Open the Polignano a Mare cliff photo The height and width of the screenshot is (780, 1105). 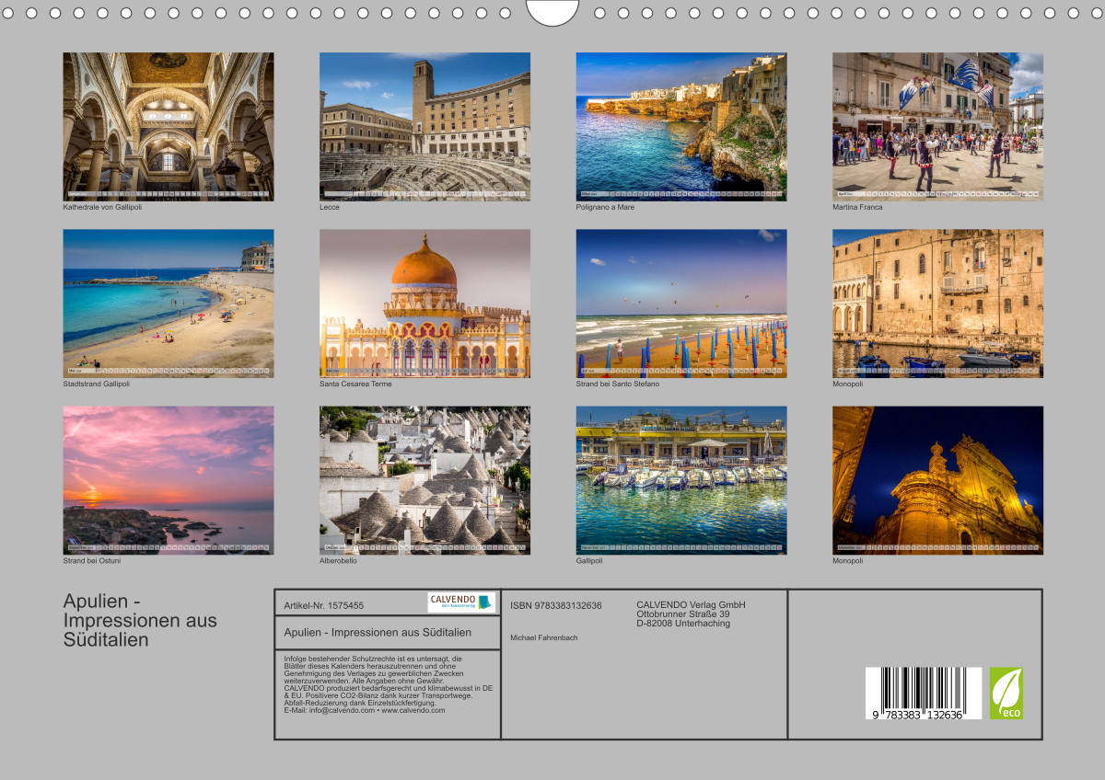[x=681, y=126]
